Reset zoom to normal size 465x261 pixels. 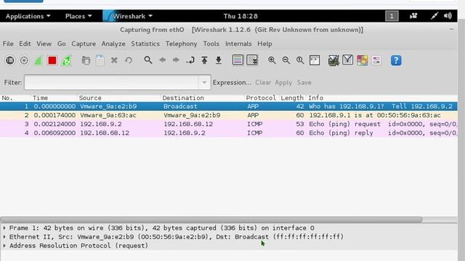point(300,60)
